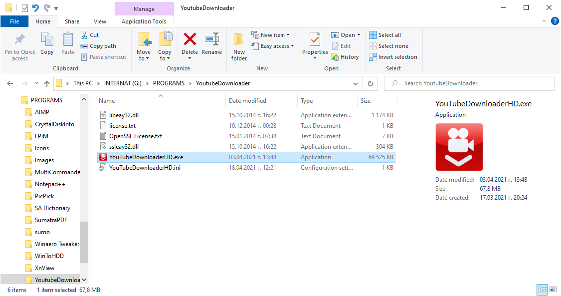
Task: Collapse the ribbon with the chevron
Action: click(x=544, y=21)
